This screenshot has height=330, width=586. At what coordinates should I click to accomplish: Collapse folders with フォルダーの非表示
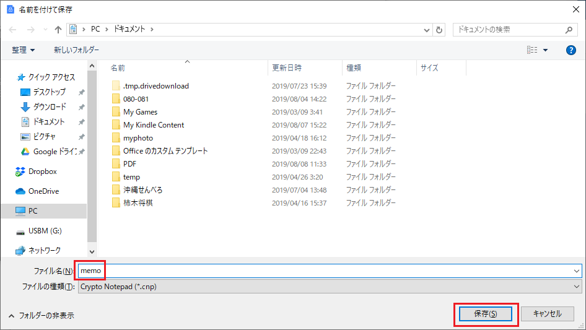[41, 316]
